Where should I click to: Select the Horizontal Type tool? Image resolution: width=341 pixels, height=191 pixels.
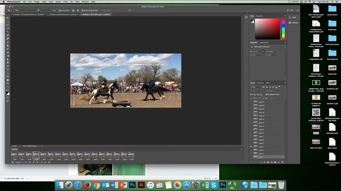click(7, 70)
